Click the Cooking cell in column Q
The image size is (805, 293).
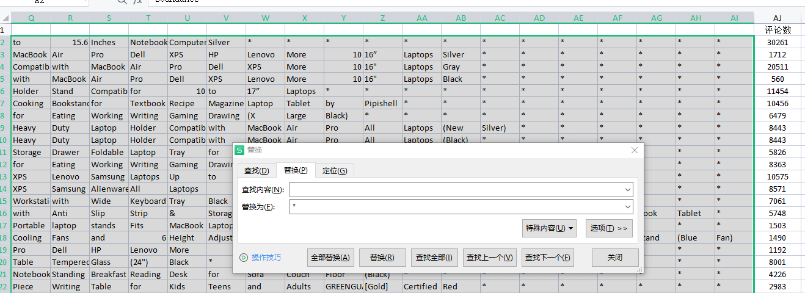(31, 103)
